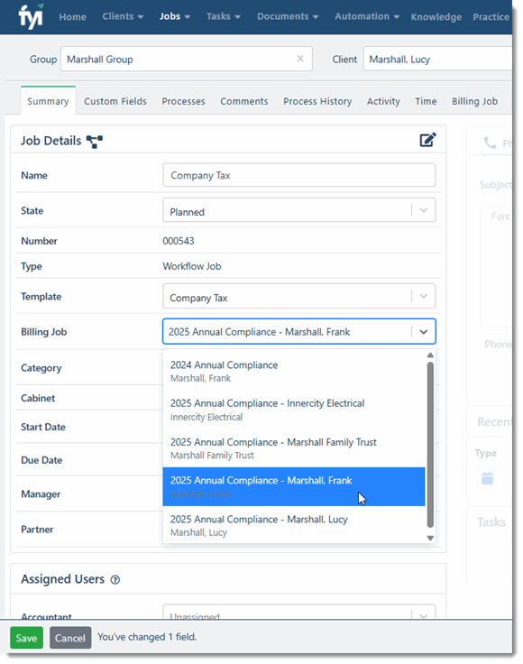
Task: Select 2025 Annual Compliance - Marshall, Frank option
Action: (294, 487)
